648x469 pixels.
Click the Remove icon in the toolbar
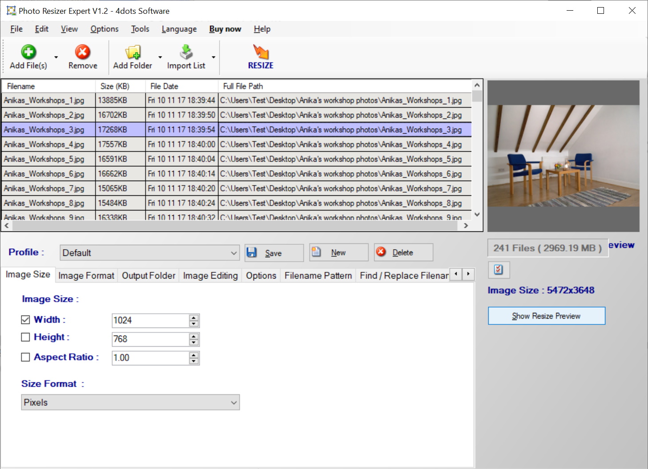point(82,52)
